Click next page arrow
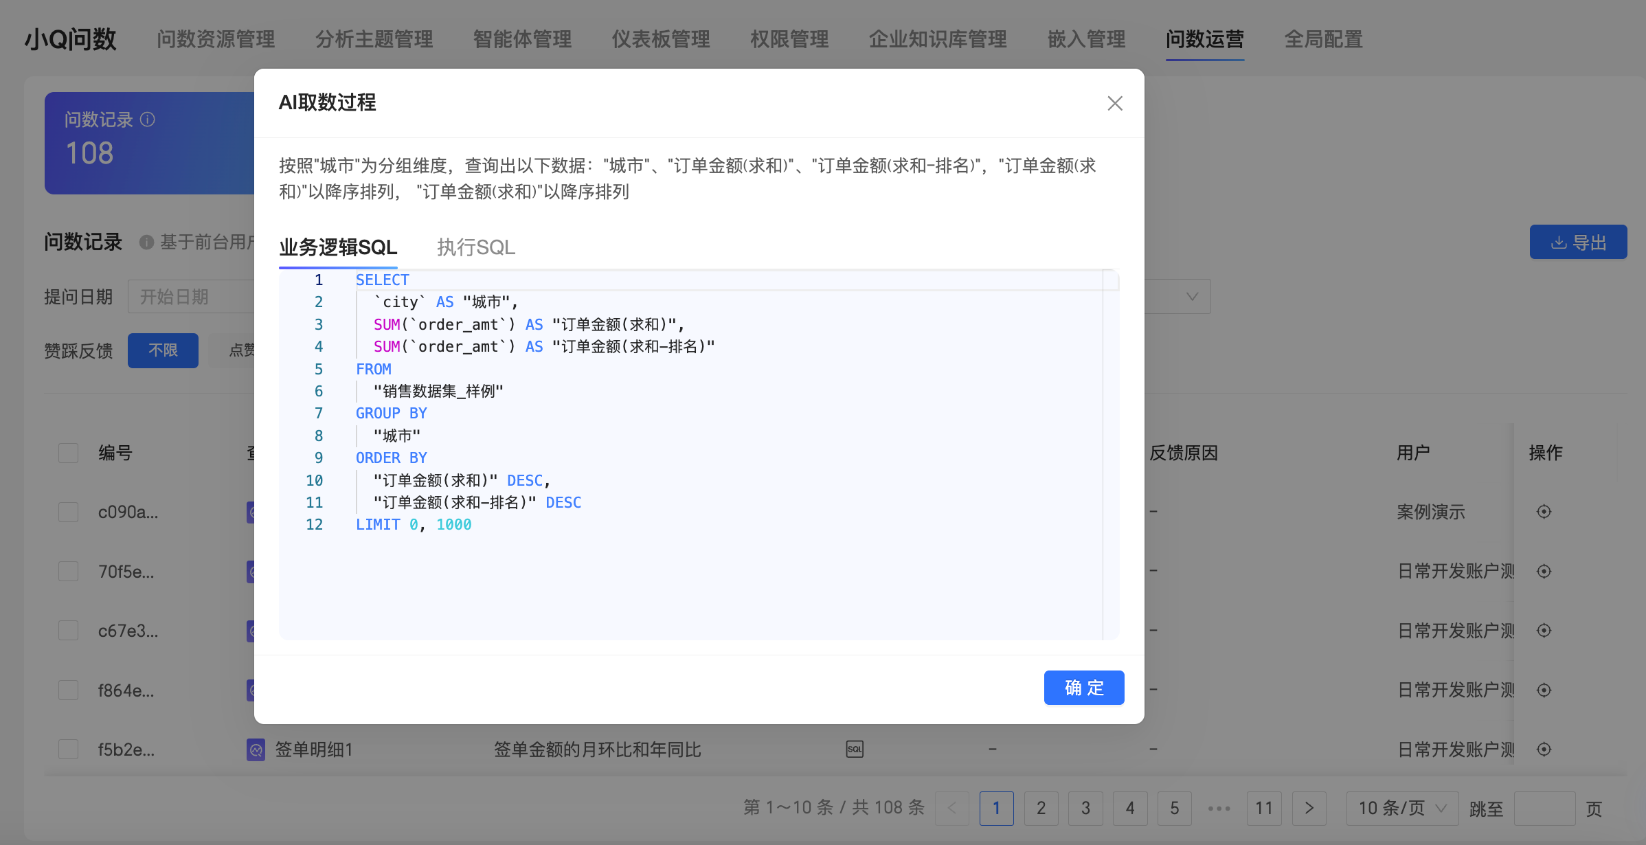This screenshot has width=1646, height=845. (x=1309, y=808)
